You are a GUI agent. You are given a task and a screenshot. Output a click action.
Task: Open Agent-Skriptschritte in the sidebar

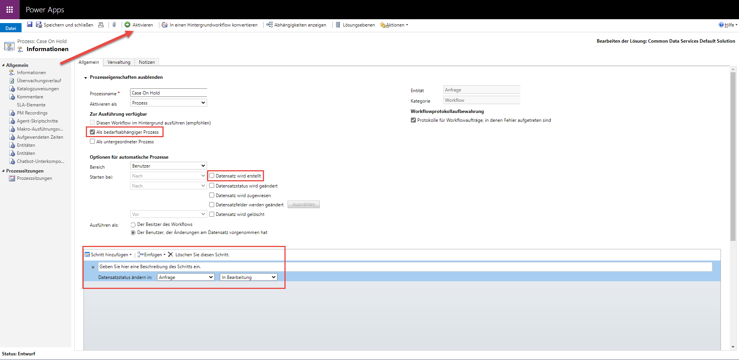[x=37, y=121]
